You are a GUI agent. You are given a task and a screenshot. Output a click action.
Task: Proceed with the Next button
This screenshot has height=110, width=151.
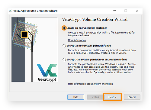[112, 97]
